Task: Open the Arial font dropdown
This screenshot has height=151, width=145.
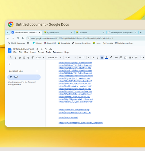Action: [x=70, y=58]
